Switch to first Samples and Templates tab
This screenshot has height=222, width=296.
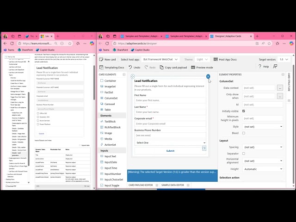[142, 36]
